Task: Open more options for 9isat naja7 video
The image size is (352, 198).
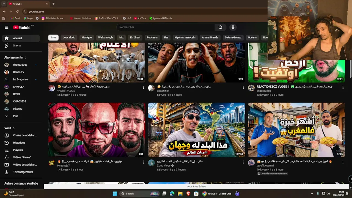Action: [x=143, y=162]
